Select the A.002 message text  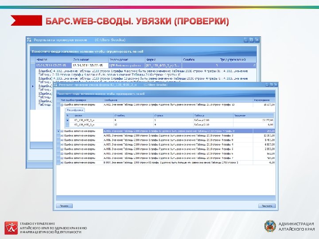click(169, 105)
